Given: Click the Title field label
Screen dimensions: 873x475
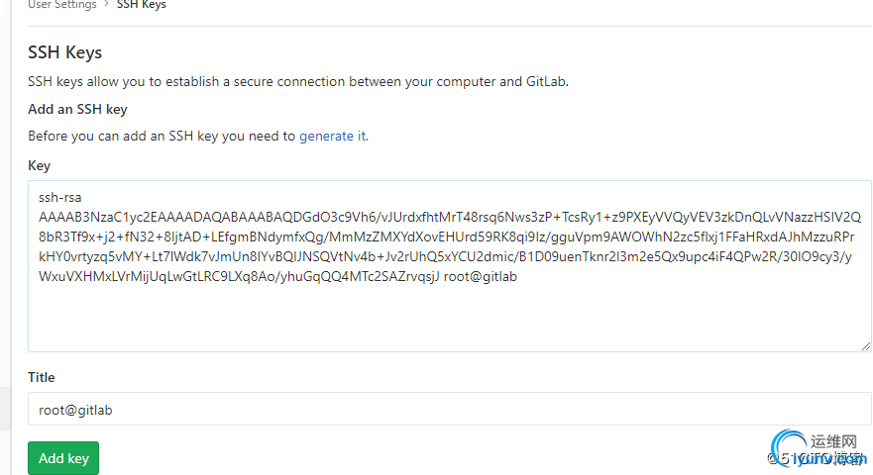Looking at the screenshot, I should click(42, 377).
